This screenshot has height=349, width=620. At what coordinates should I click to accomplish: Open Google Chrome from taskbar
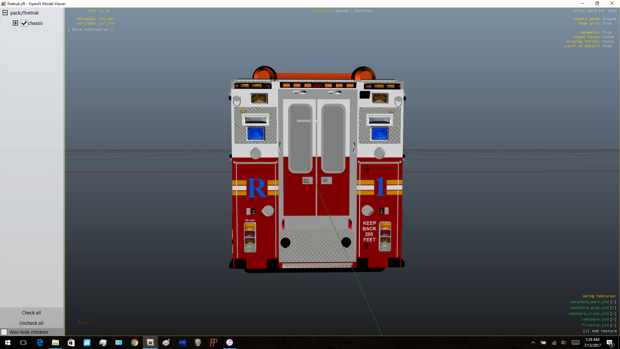135,343
